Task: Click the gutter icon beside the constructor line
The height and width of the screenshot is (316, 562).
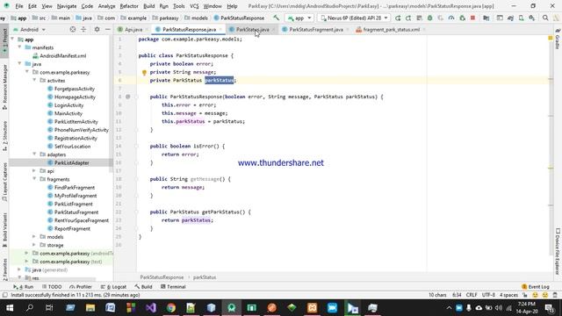Action: (128, 97)
